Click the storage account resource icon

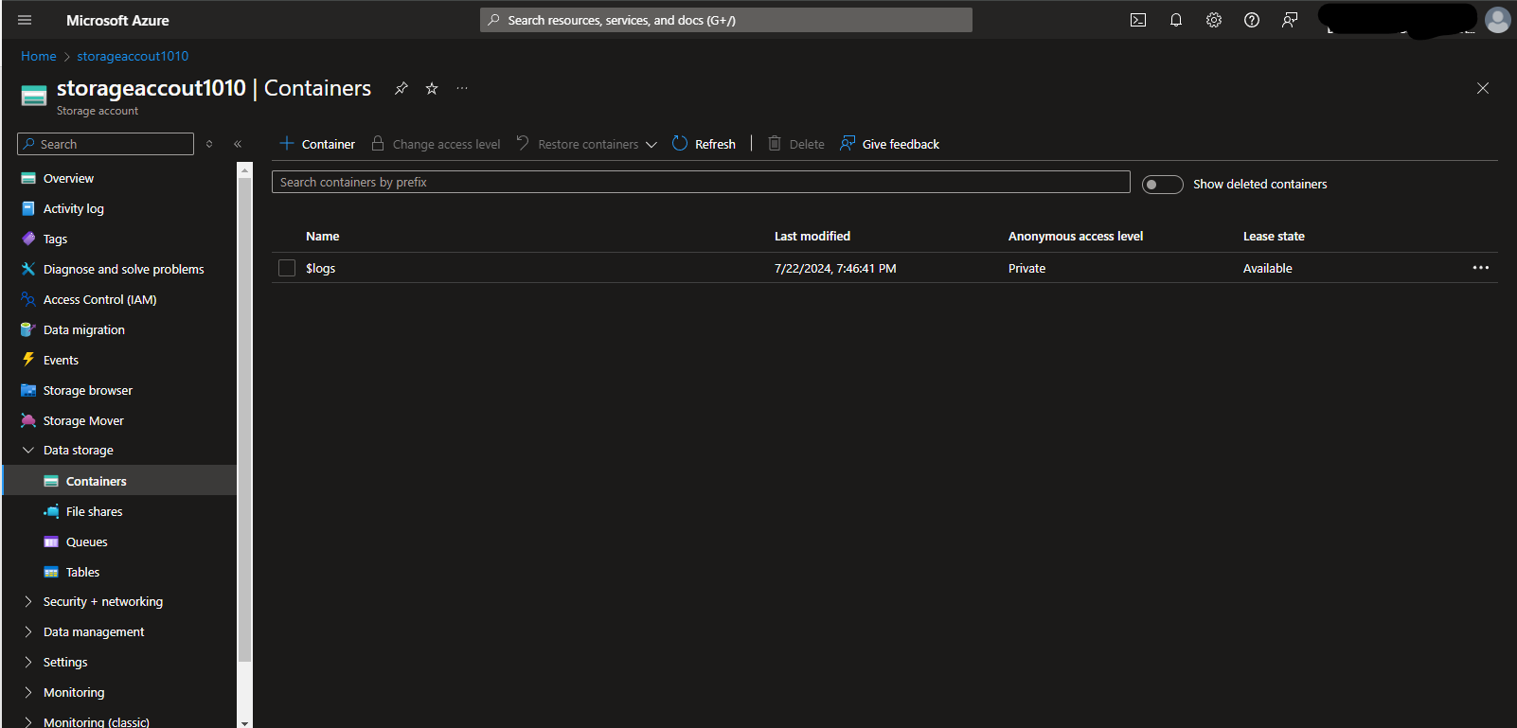coord(34,96)
